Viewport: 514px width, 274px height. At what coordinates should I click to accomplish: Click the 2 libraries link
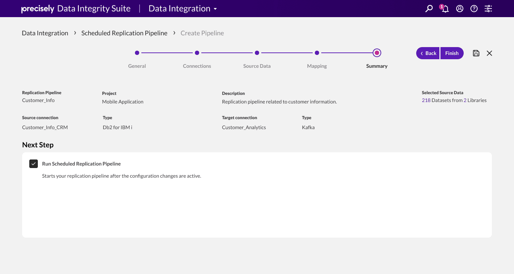(x=465, y=100)
